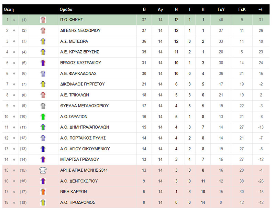
Task: Open the ΔΙΓΕΝΗΣ ΝΕΟΧΩΡΙΟΥ team name link
Action: tap(80, 31)
